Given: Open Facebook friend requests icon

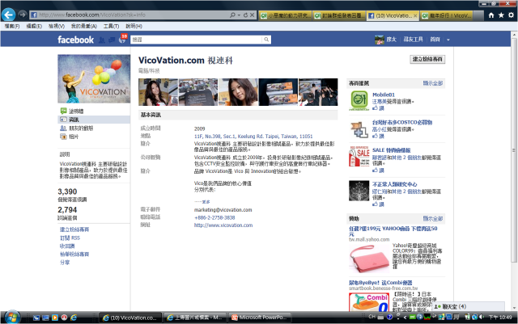Looking at the screenshot, I should [102, 40].
